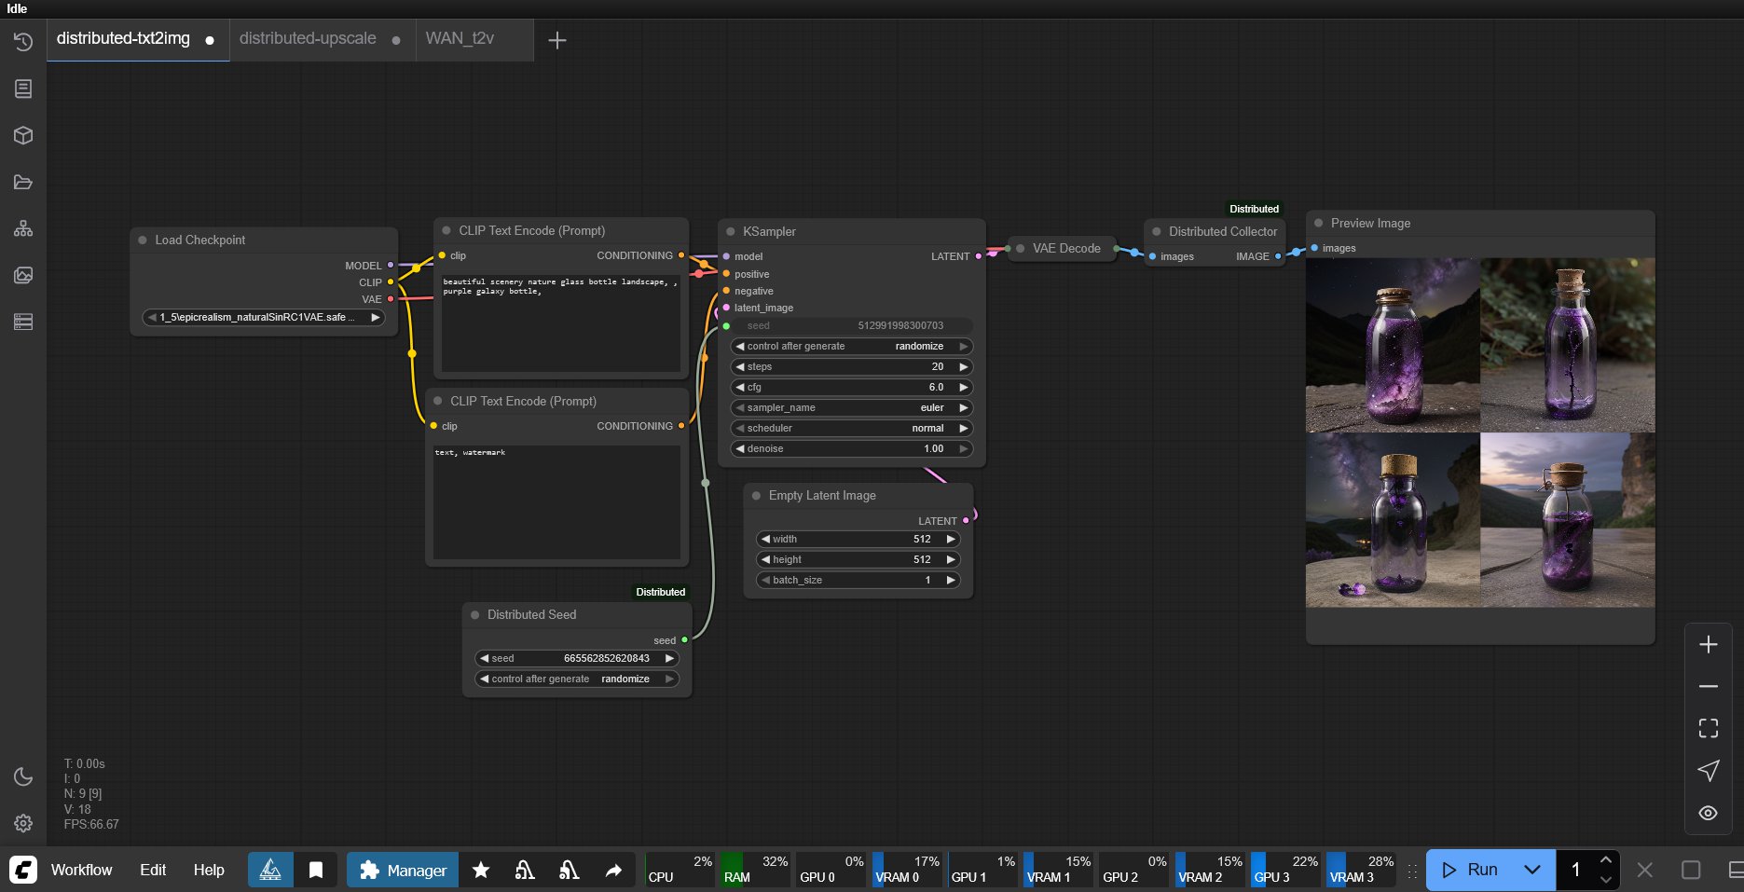This screenshot has width=1744, height=892.
Task: Open the model library tree icon
Action: (x=23, y=228)
